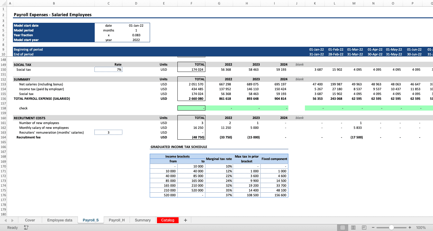Click the Fixed component column header
Viewport: 433px width, 231px height.
point(274,159)
